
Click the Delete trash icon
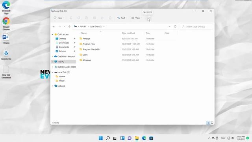point(110,18)
